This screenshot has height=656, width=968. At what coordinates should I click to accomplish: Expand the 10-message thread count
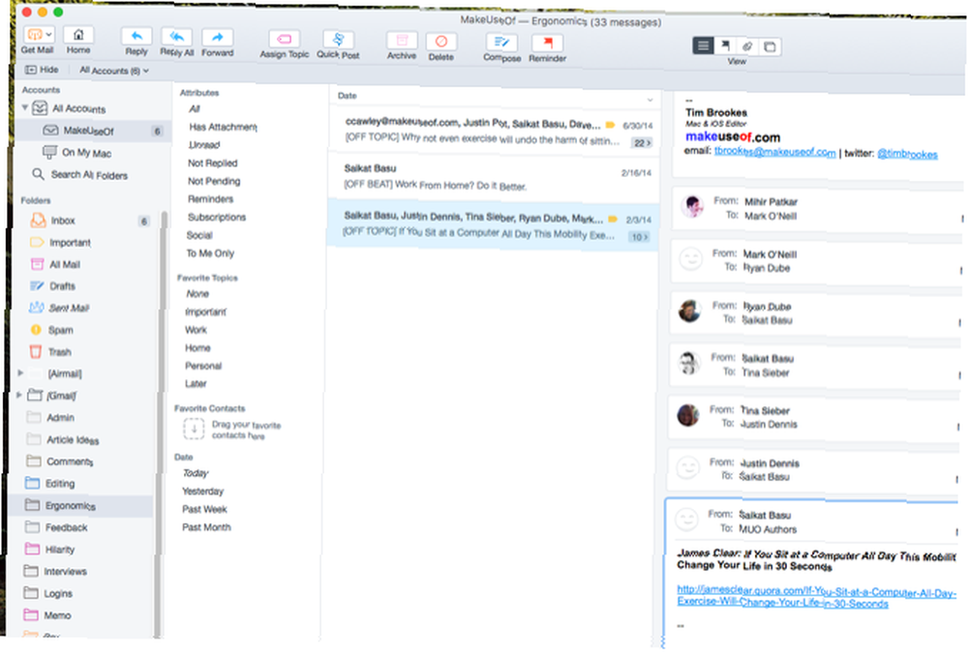[639, 237]
